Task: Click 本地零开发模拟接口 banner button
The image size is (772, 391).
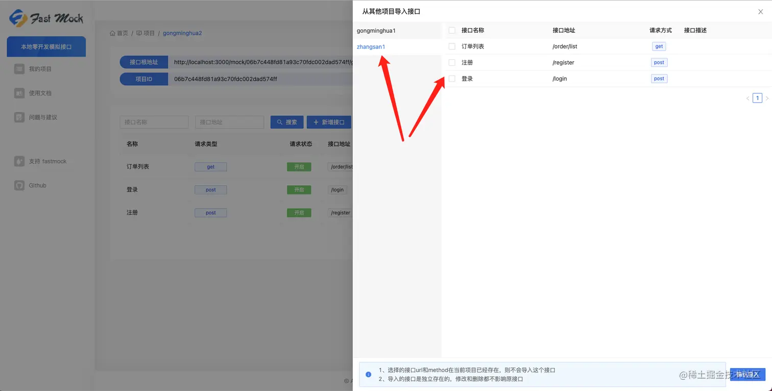Action: point(46,46)
